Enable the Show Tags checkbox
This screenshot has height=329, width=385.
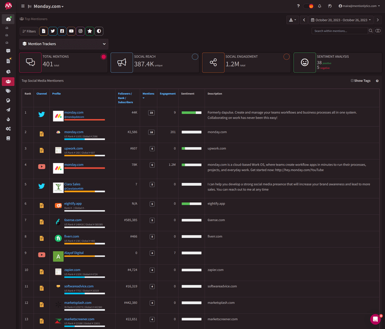click(x=352, y=81)
